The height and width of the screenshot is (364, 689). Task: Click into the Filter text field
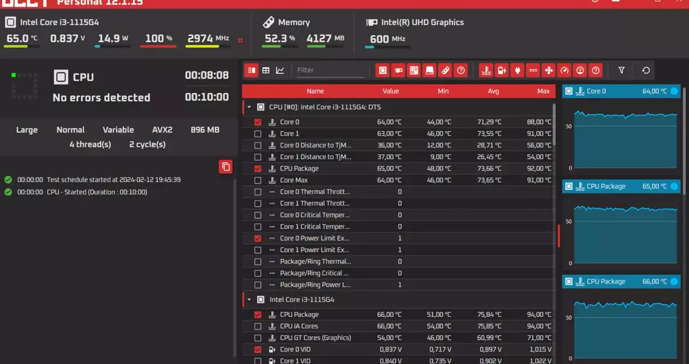(331, 70)
